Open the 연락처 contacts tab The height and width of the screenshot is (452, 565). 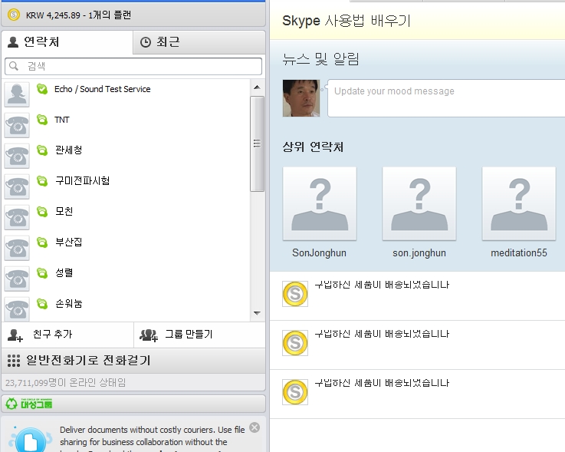pyautogui.click(x=34, y=42)
